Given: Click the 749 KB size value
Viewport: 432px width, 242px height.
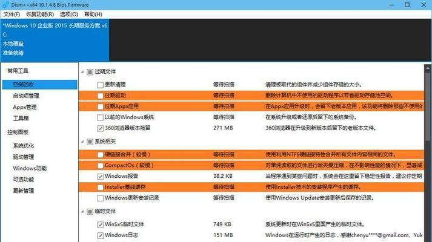Looking at the screenshot, I should [222, 224].
